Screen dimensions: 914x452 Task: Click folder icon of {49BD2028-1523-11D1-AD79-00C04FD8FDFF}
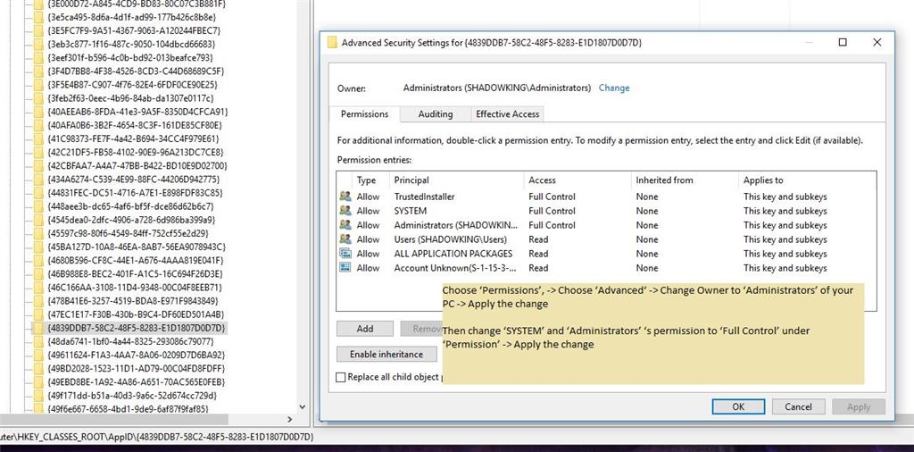point(39,369)
